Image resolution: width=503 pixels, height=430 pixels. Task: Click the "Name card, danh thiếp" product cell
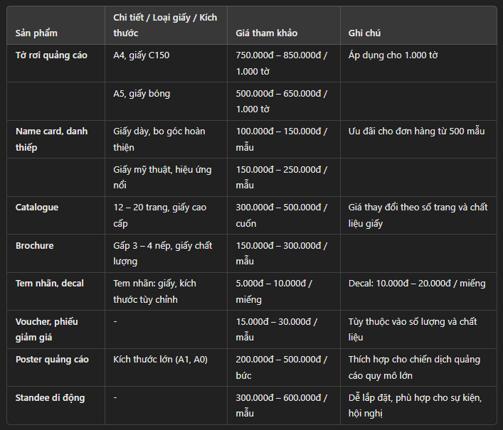pos(51,139)
